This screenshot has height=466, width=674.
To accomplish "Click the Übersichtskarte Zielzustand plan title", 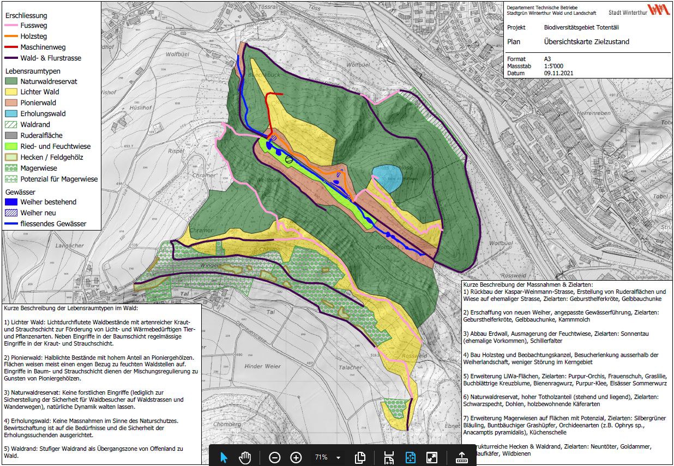I will (586, 41).
